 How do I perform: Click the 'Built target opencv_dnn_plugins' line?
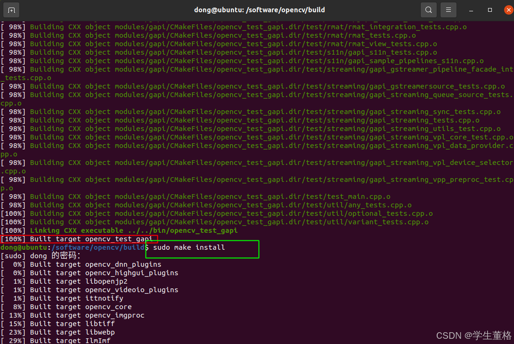81,264
